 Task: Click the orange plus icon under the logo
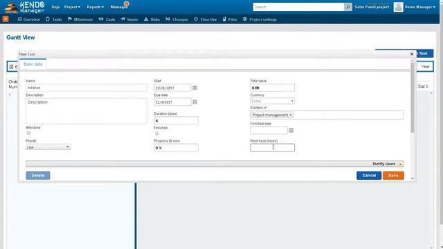(x=6, y=19)
